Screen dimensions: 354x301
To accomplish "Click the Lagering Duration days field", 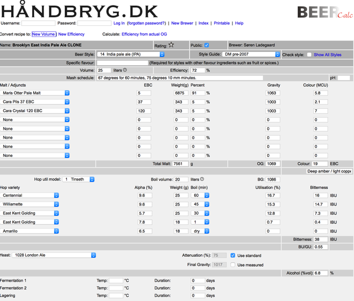I will pos(198,295).
